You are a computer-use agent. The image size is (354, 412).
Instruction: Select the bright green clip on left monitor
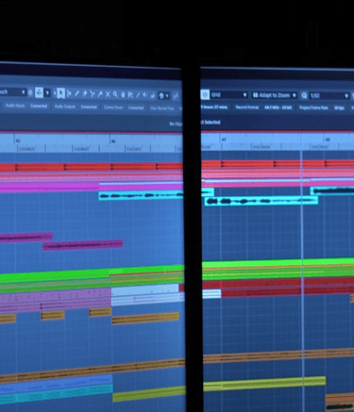92,274
